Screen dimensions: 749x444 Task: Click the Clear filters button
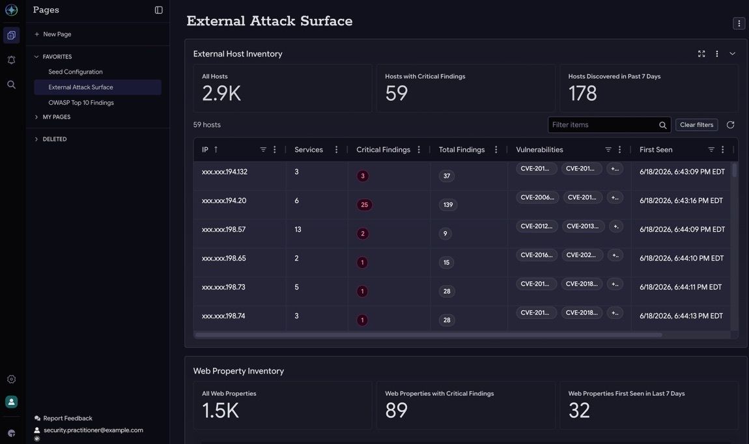696,125
